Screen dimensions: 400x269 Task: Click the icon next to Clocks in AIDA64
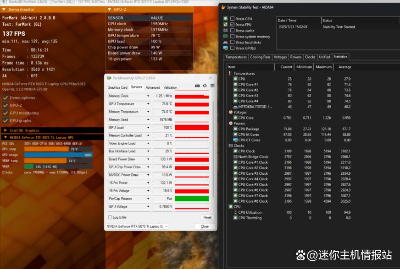(x=231, y=145)
